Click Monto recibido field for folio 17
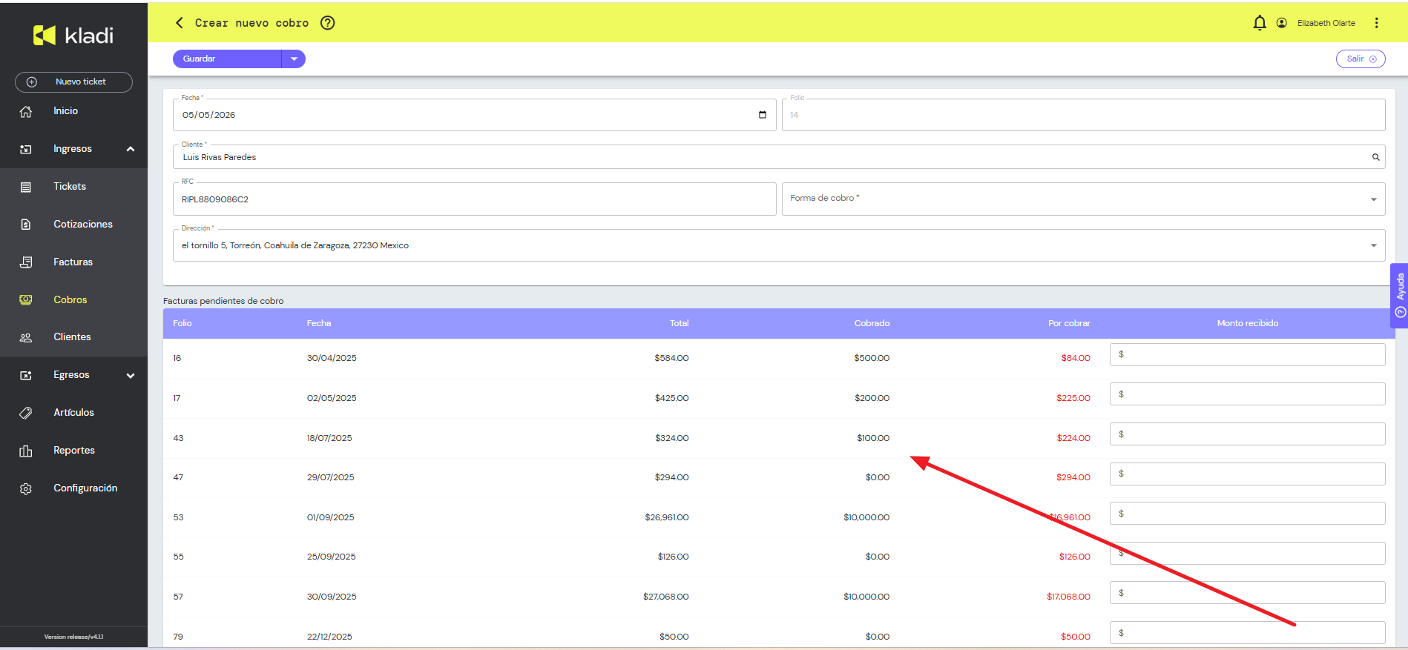Image resolution: width=1408 pixels, height=650 pixels. click(1247, 394)
